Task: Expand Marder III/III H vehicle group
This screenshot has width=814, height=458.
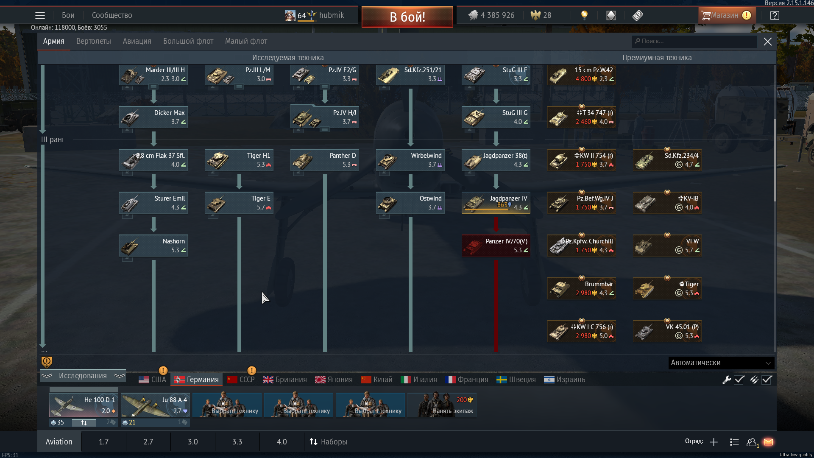Action: click(x=153, y=87)
